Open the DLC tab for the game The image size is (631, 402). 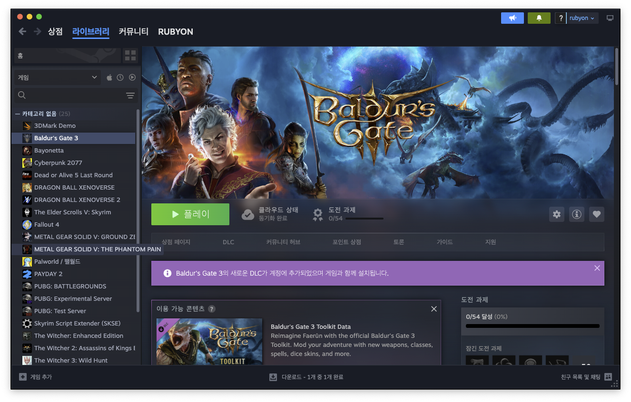click(x=228, y=242)
